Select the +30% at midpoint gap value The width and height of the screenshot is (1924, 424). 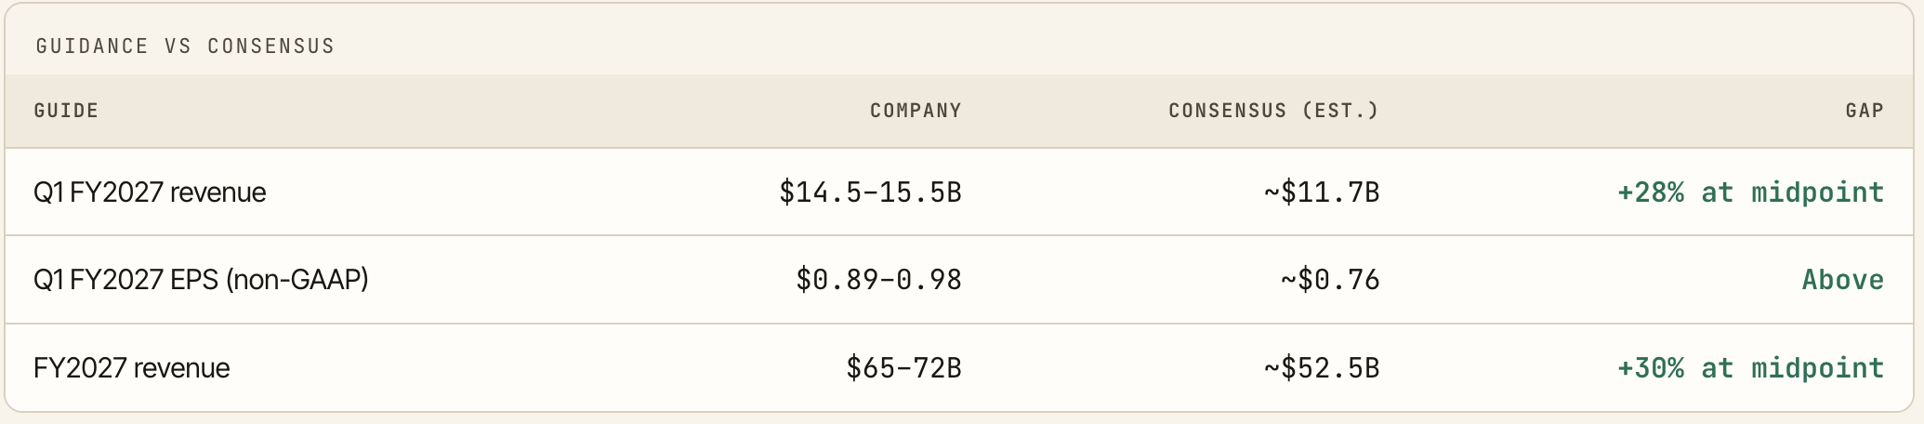(1751, 368)
